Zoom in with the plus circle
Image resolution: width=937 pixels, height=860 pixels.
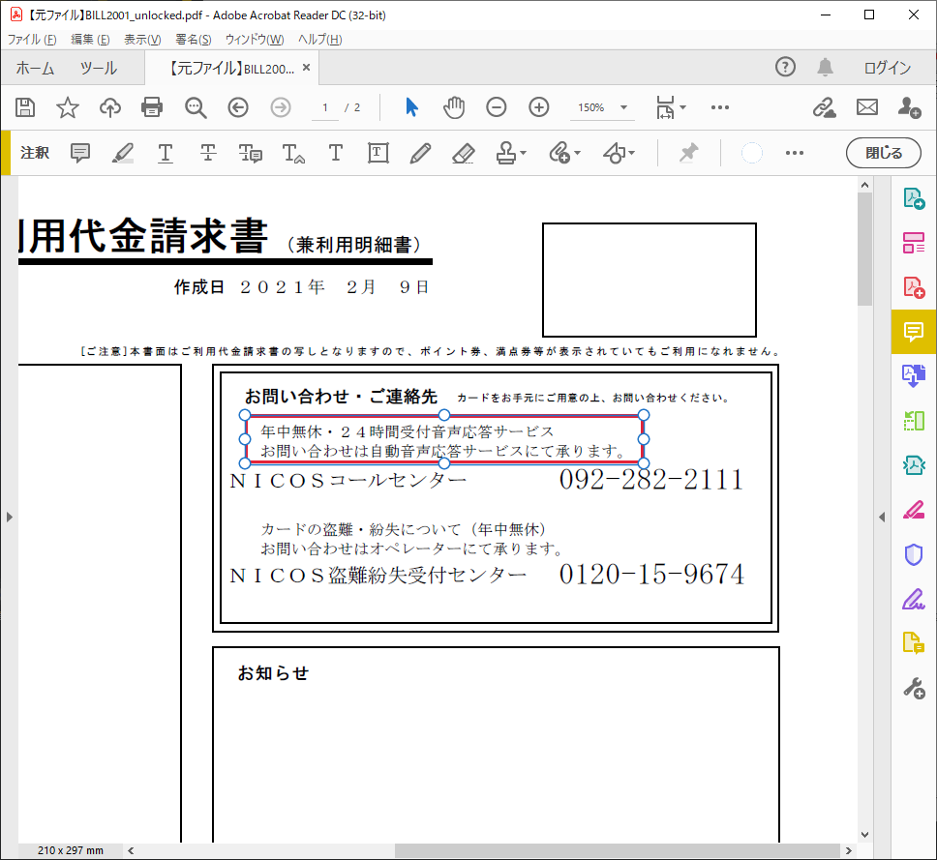[539, 107]
